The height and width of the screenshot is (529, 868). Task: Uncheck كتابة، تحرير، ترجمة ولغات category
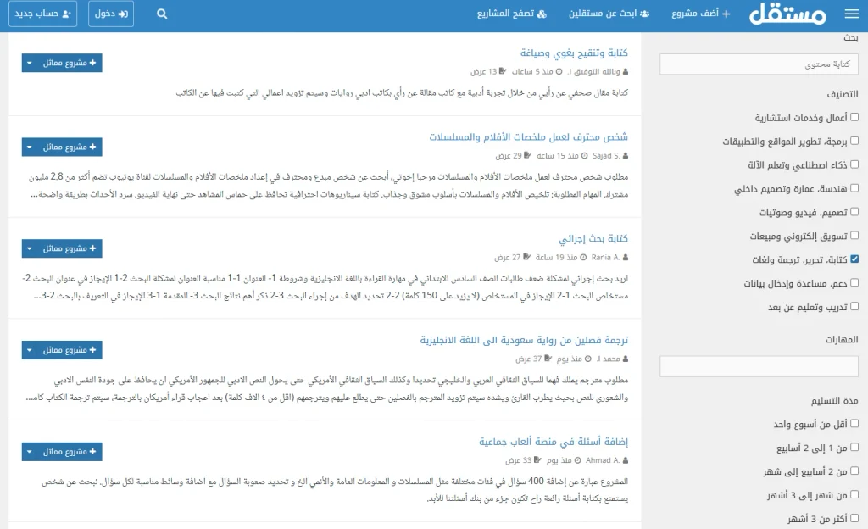(854, 259)
